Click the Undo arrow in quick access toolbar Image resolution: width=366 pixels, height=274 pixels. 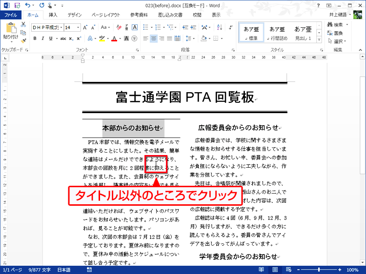(x=27, y=5)
